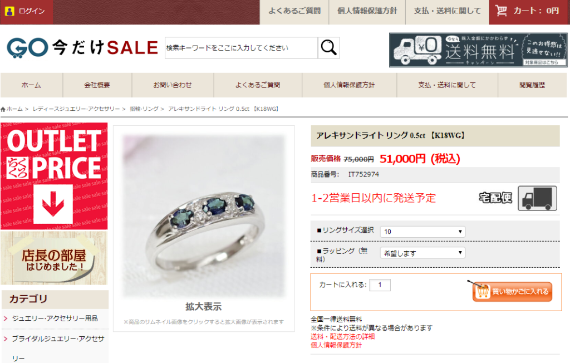The height and width of the screenshot is (363, 570).
Task: Open the shopping cart icon
Action: [501, 11]
